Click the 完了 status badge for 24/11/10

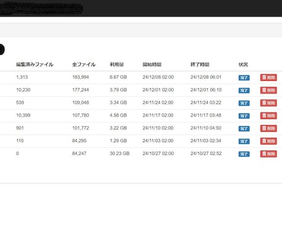pyautogui.click(x=244, y=129)
